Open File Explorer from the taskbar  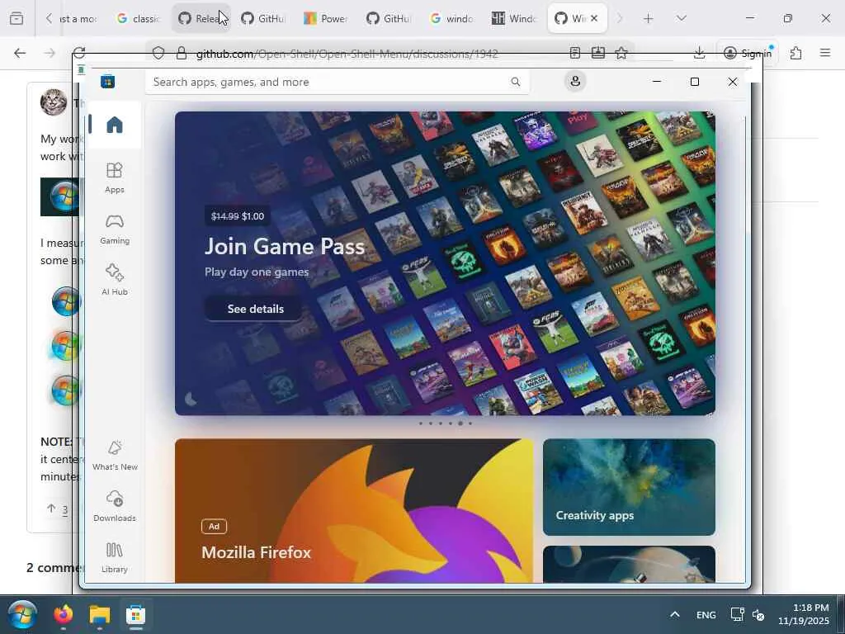click(x=100, y=614)
